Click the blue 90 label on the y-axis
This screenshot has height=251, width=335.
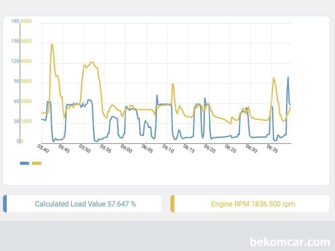coord(17,81)
